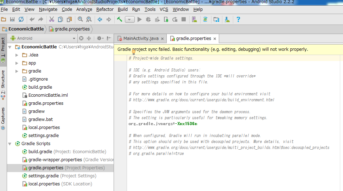Open build.gradle (Project: EconomicBattle)
The height and width of the screenshot is (191, 343).
(67, 152)
